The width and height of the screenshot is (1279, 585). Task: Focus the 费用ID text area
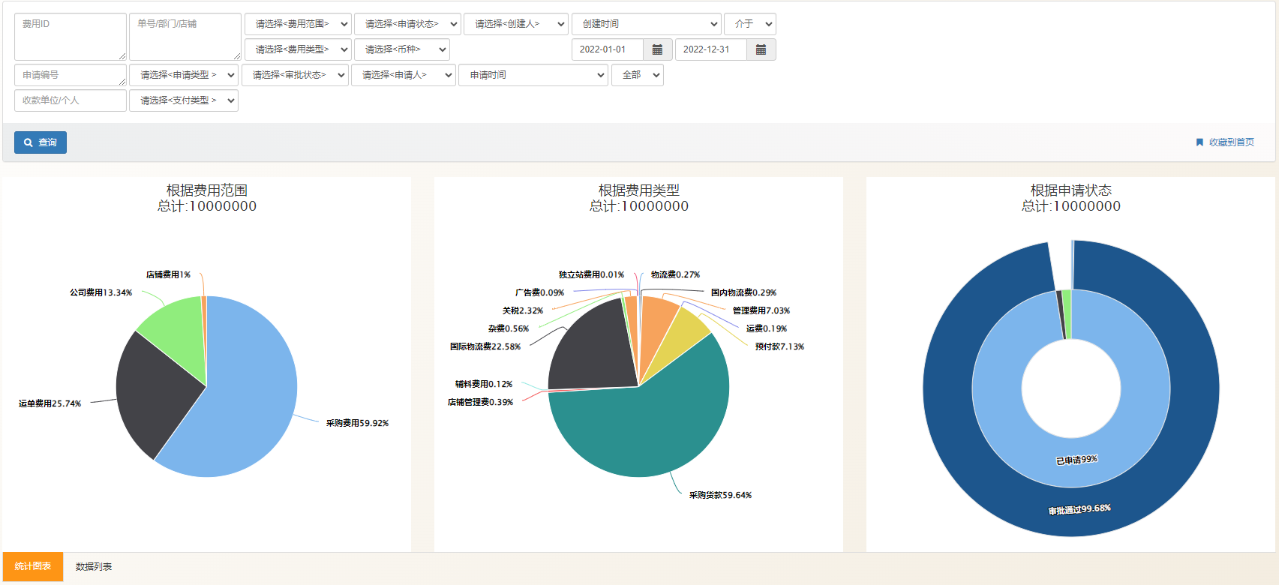[71, 37]
